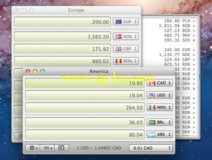Click the gear icon in Europe window
This screenshot has height=160, width=212.
click(20, 136)
